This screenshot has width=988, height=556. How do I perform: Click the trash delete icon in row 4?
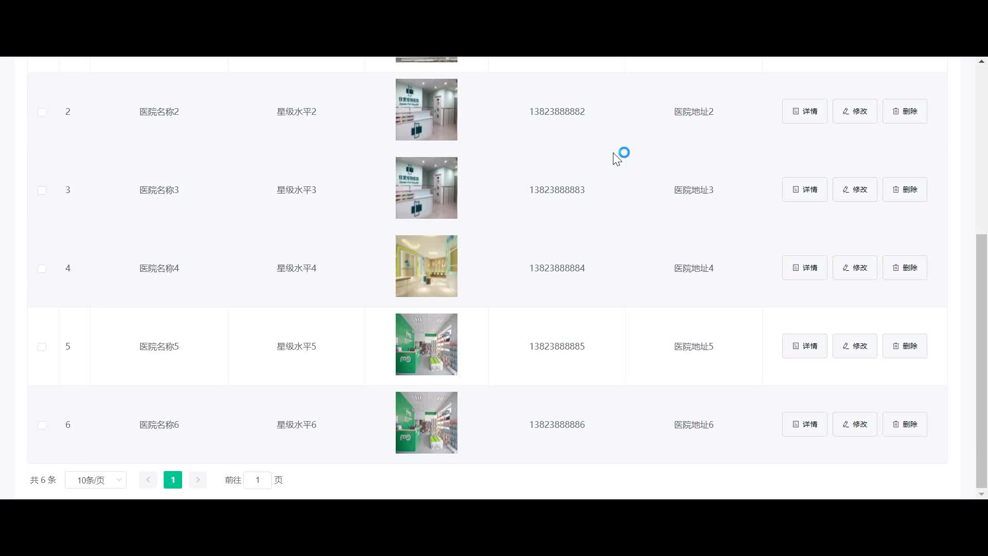tap(895, 268)
